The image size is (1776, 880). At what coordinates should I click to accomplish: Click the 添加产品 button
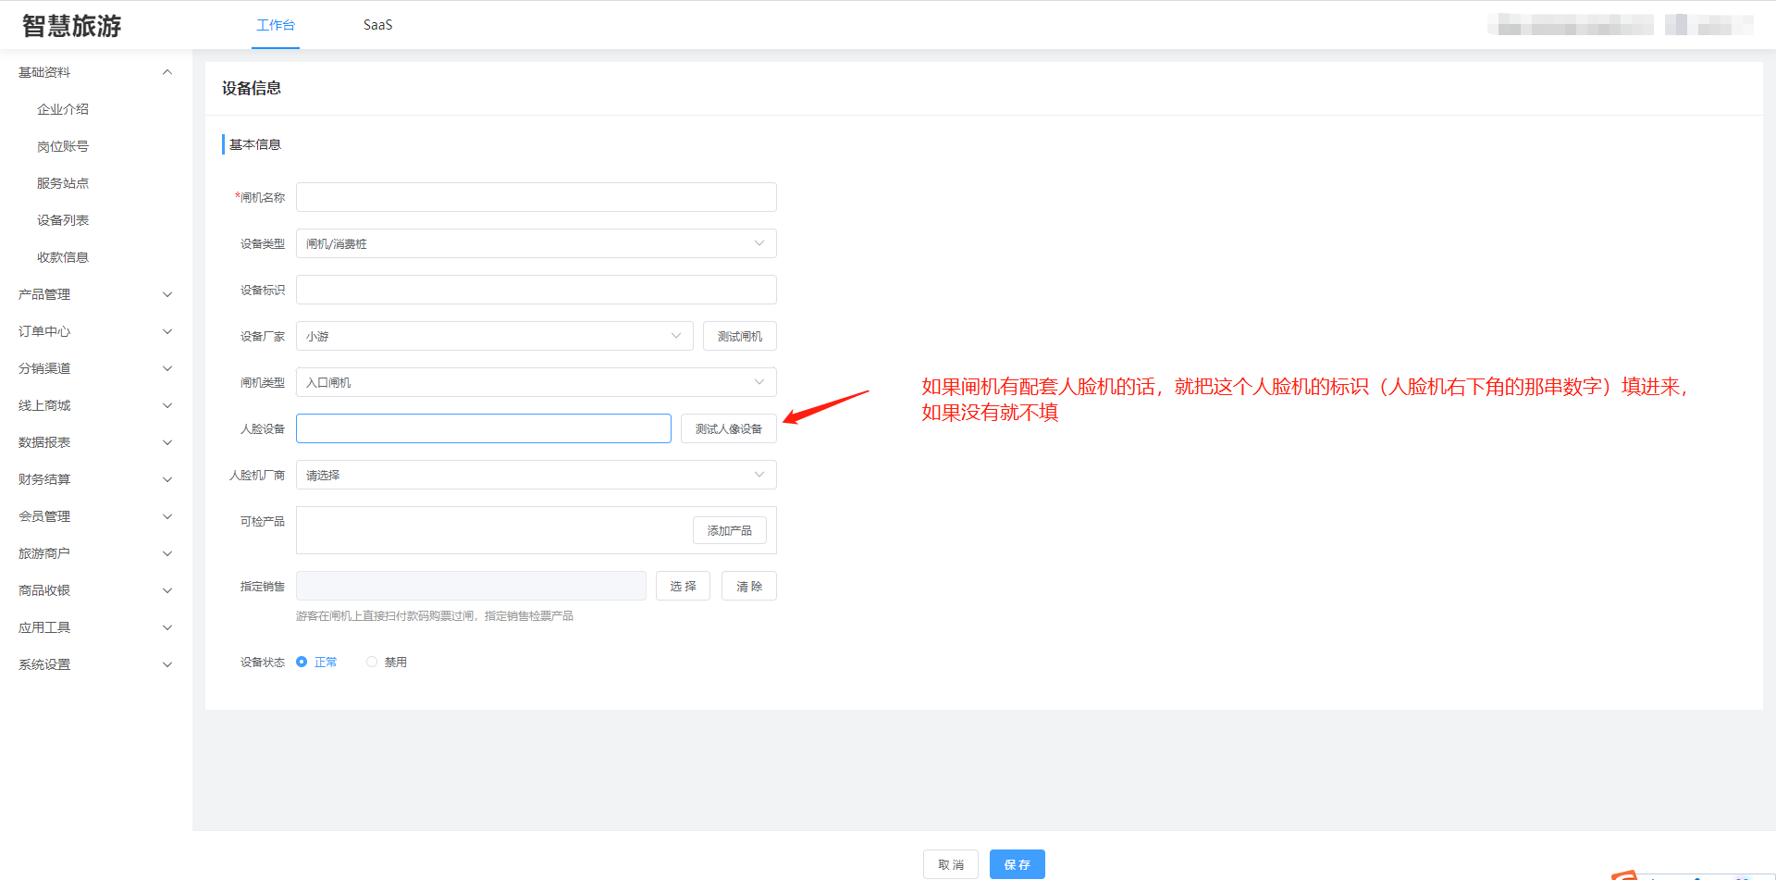[729, 530]
